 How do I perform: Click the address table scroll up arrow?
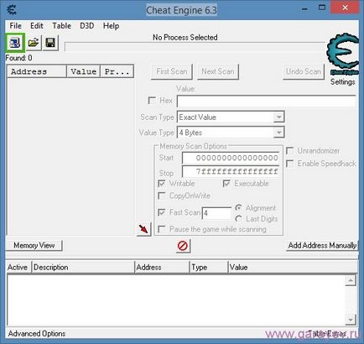coord(351,280)
